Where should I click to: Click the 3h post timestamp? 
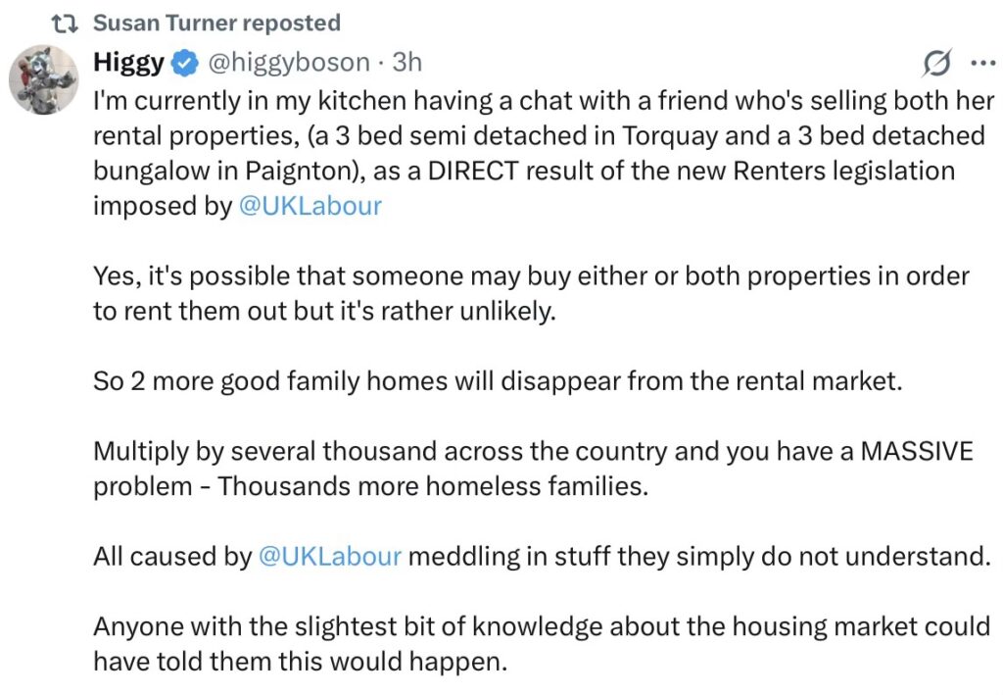(406, 63)
